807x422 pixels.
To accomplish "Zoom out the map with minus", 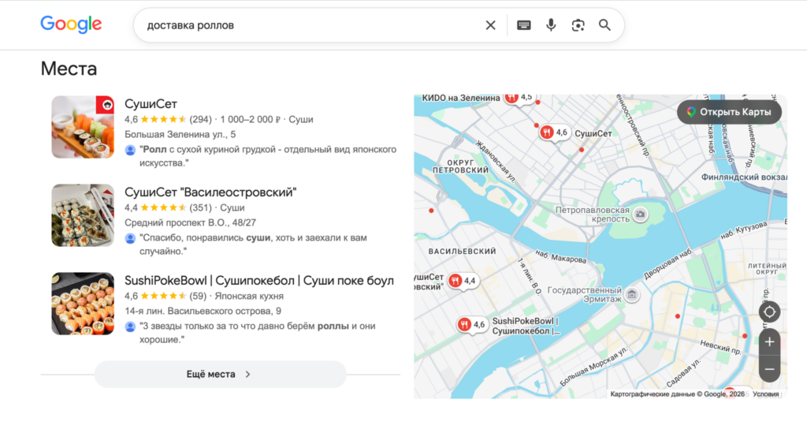I will (769, 369).
